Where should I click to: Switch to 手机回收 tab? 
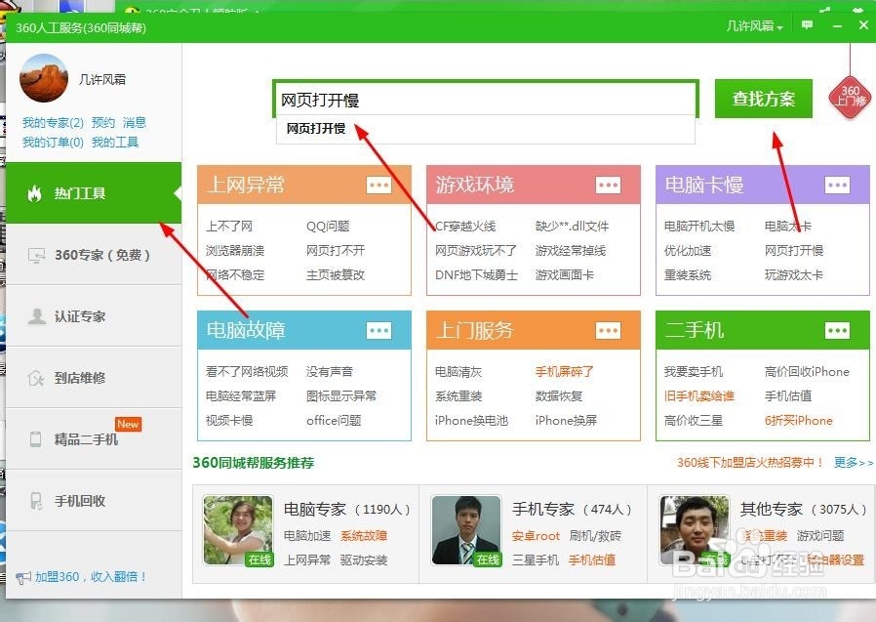tap(94, 501)
